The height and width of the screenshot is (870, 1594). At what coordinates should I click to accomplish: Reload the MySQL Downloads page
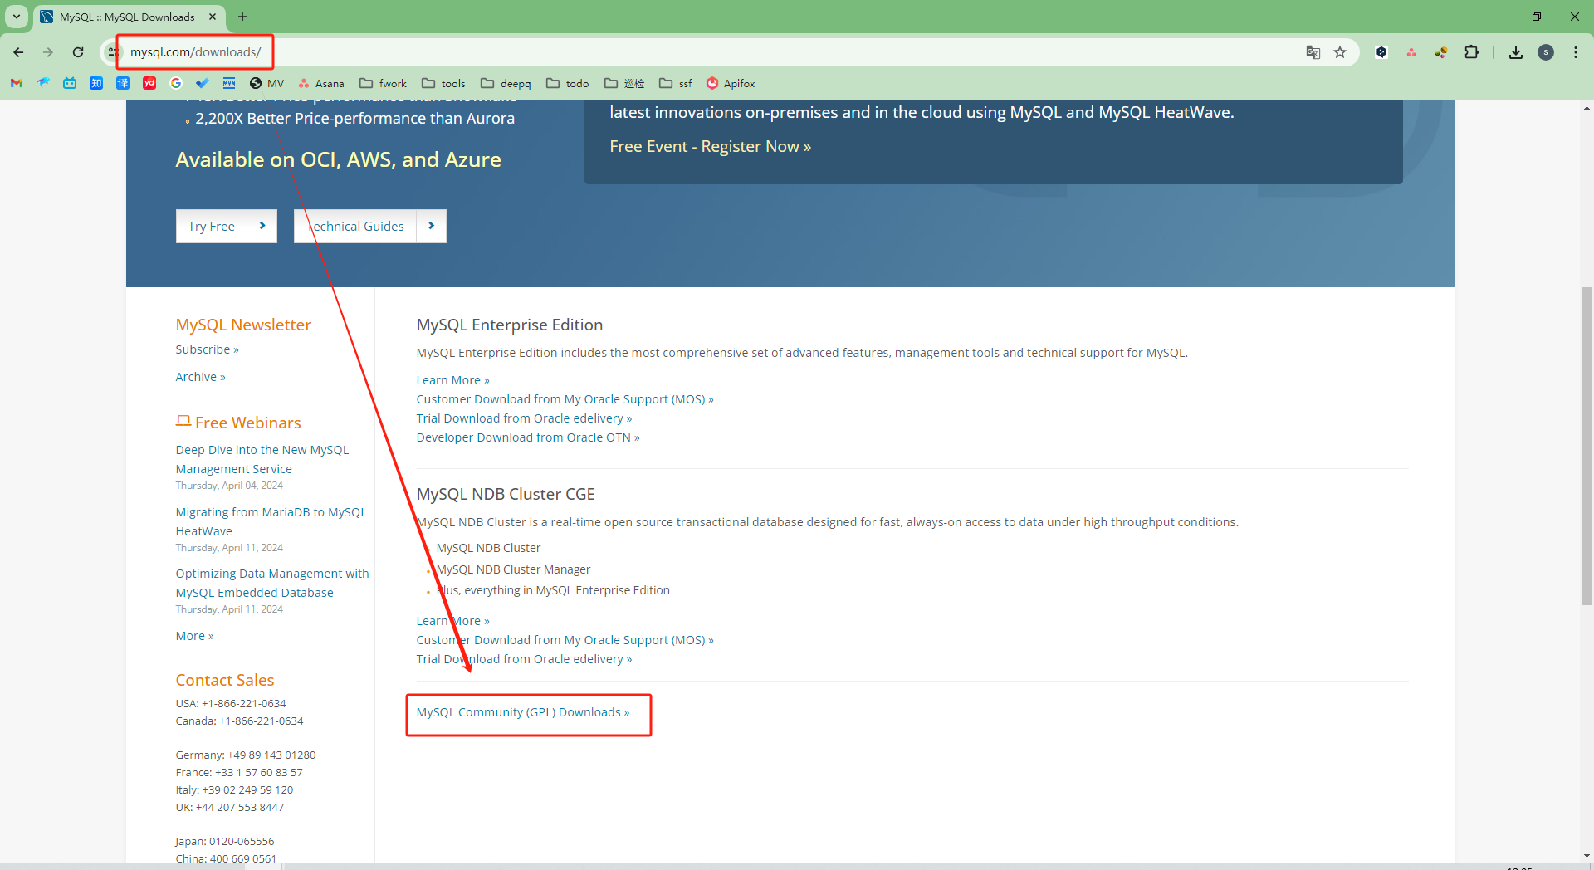click(x=78, y=52)
